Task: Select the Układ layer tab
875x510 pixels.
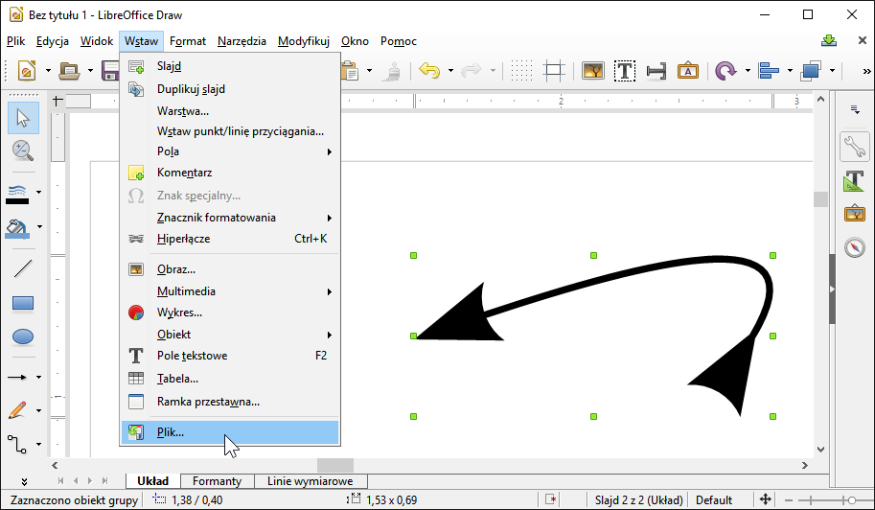Action: pos(153,481)
